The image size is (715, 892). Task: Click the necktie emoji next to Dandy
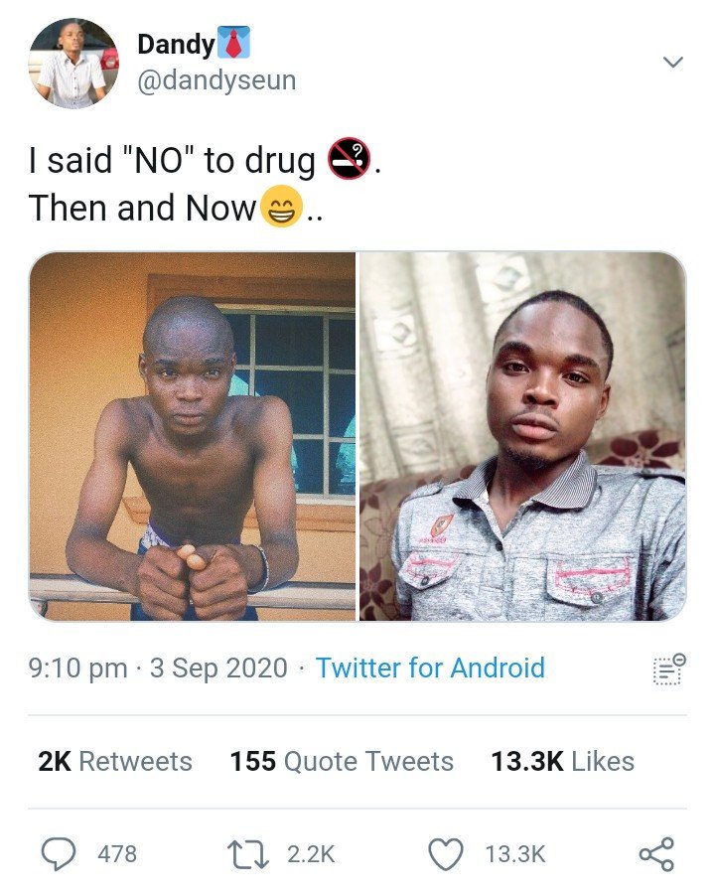233,42
